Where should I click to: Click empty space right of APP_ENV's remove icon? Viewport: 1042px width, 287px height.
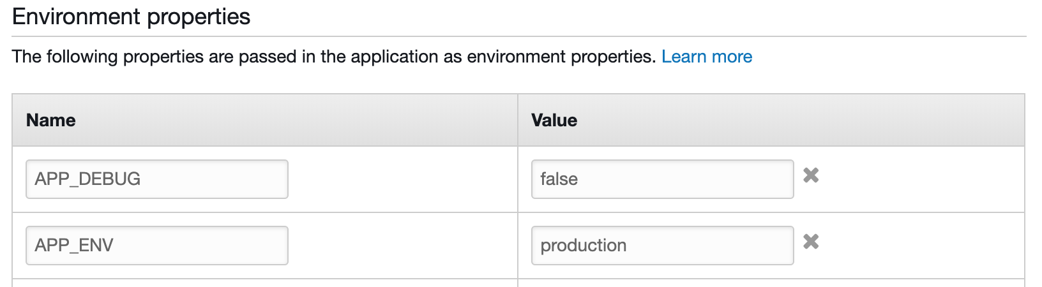coord(919,246)
